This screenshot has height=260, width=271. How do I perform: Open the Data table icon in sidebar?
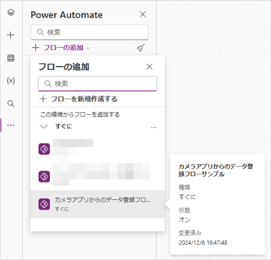click(11, 58)
